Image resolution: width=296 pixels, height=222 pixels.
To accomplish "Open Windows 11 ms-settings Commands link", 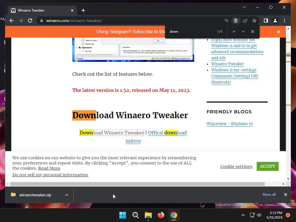I will coord(234,76).
